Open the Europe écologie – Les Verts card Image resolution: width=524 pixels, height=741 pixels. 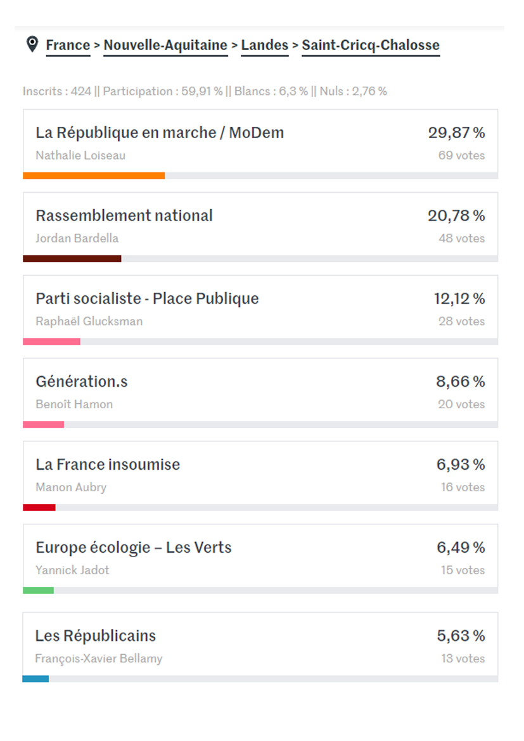(x=260, y=558)
